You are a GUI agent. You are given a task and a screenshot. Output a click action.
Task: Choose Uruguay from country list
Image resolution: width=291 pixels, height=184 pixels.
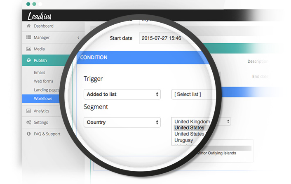pos(184,140)
